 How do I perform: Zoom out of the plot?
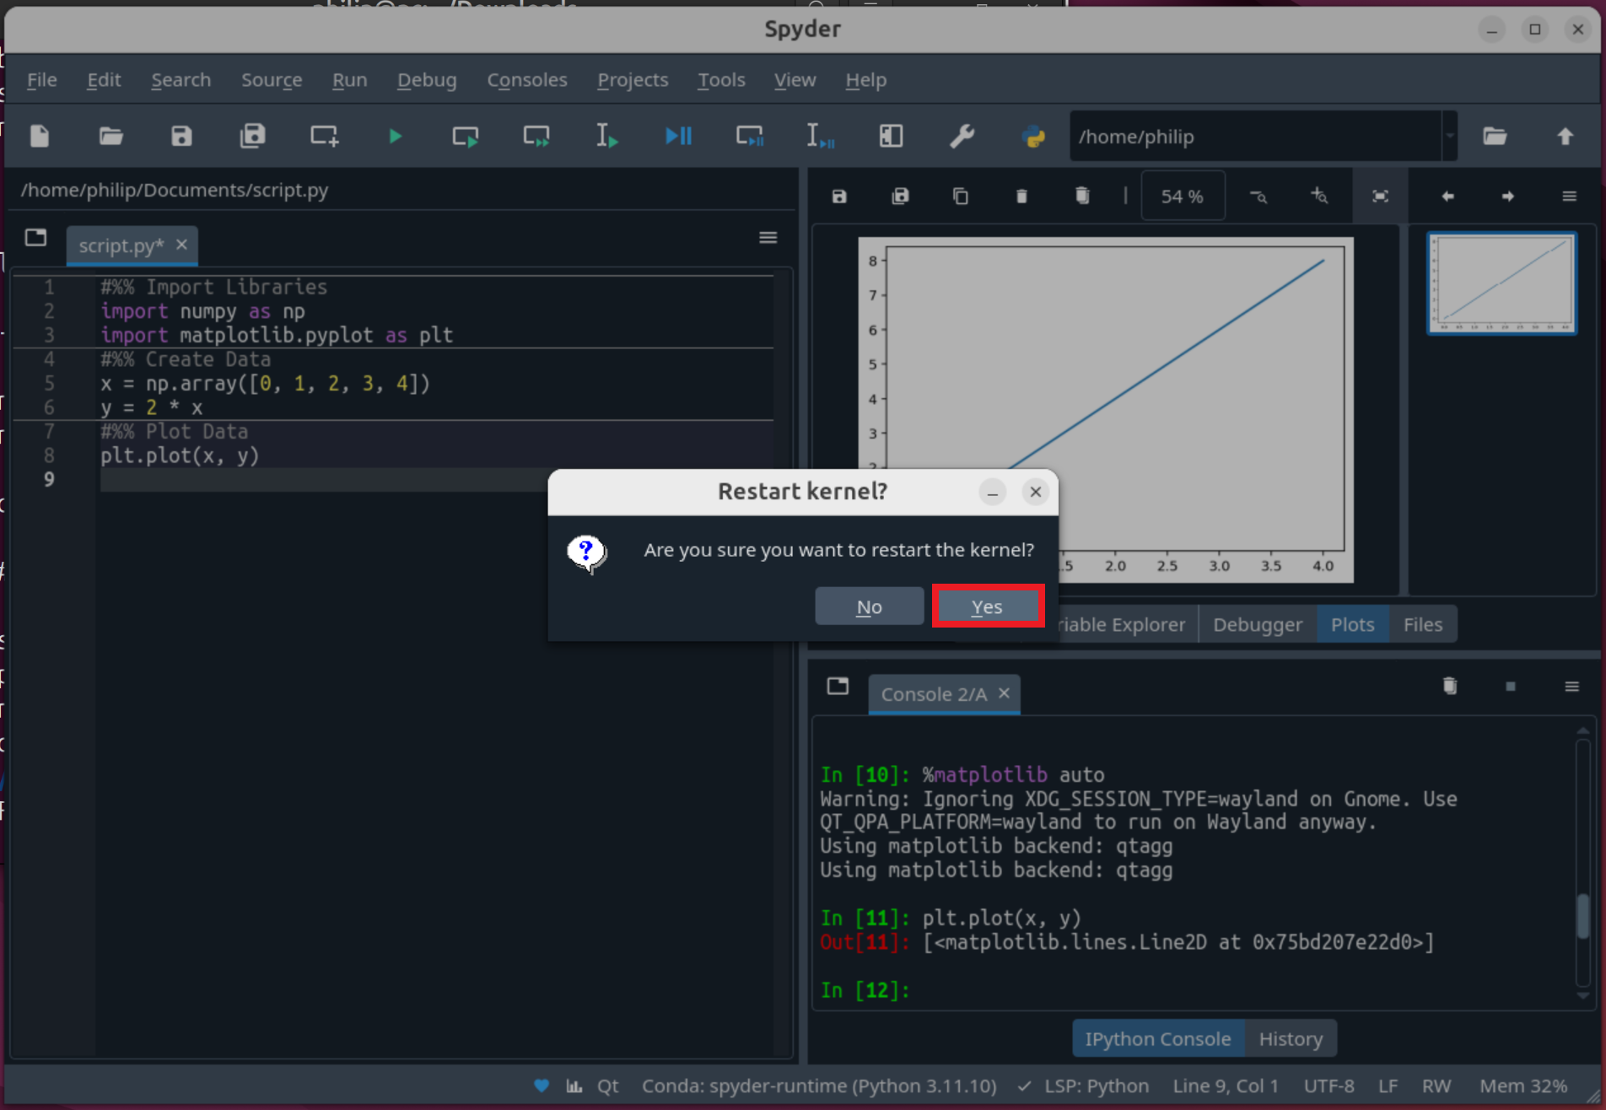click(1258, 197)
